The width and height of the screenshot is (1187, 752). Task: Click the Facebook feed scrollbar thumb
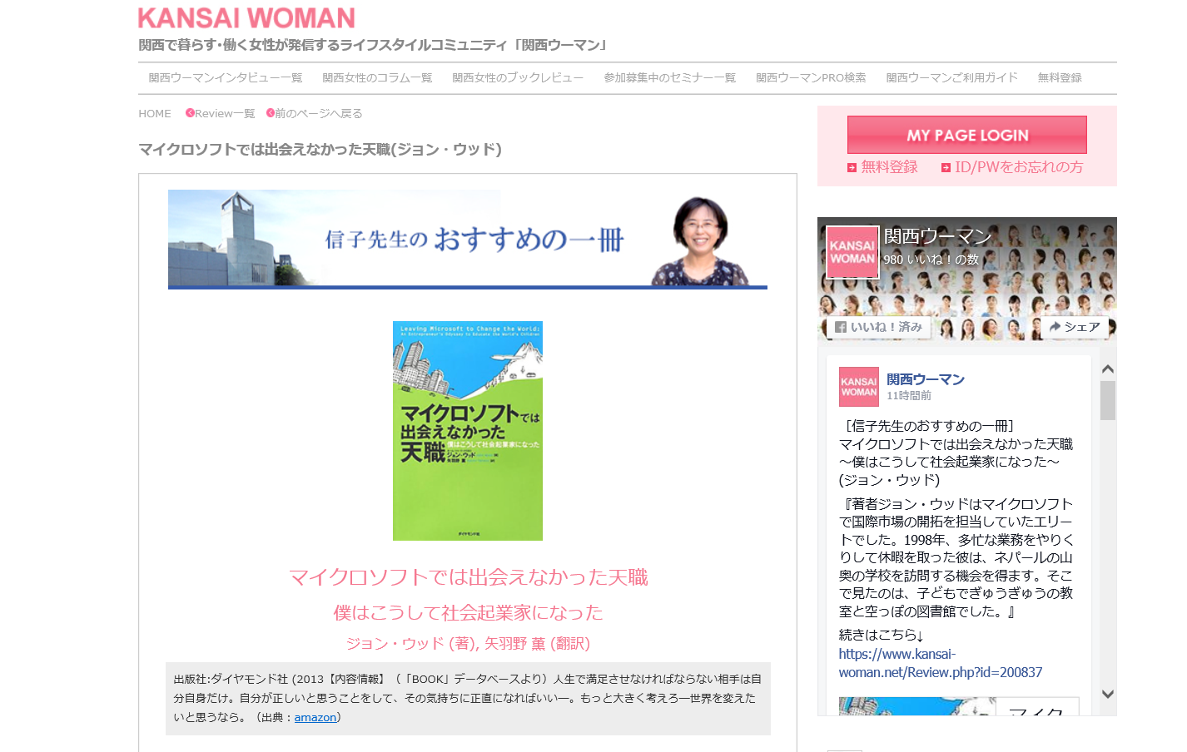(x=1108, y=401)
